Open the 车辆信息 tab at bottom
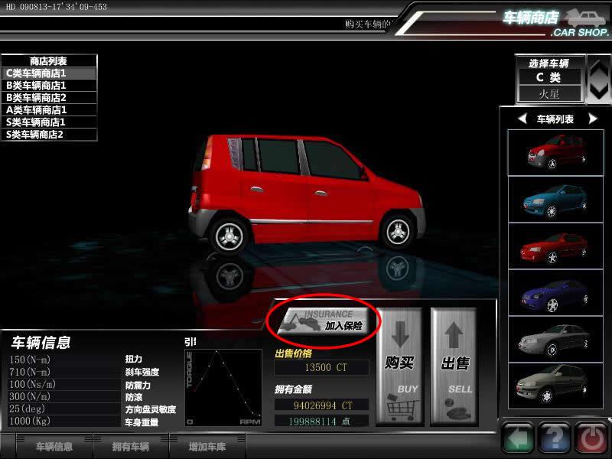This screenshot has height=459, width=612. [54, 447]
